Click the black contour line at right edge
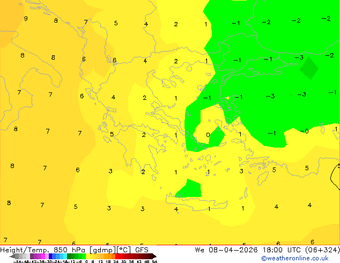The height and width of the screenshot is (263, 340). coord(335,177)
